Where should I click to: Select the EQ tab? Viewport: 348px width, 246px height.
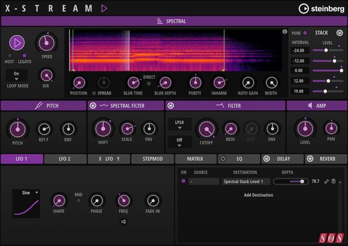[x=239, y=159]
